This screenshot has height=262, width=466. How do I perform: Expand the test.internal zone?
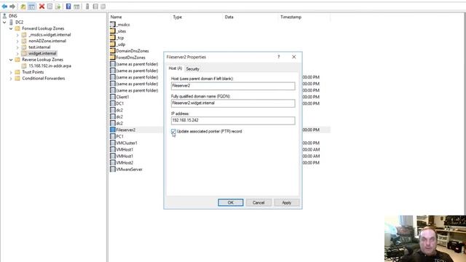point(17,47)
